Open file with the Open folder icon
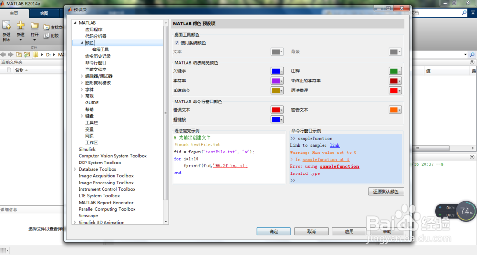 pyautogui.click(x=34, y=26)
